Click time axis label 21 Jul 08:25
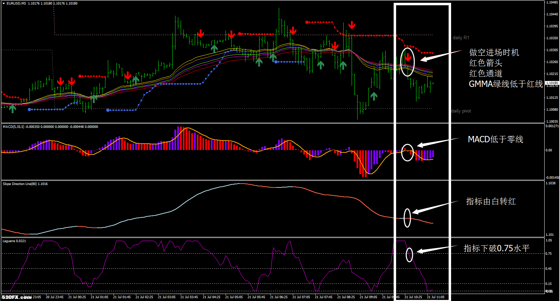Image resolution: width=560 pixels, height=301 pixels. pyautogui.click(x=346, y=297)
